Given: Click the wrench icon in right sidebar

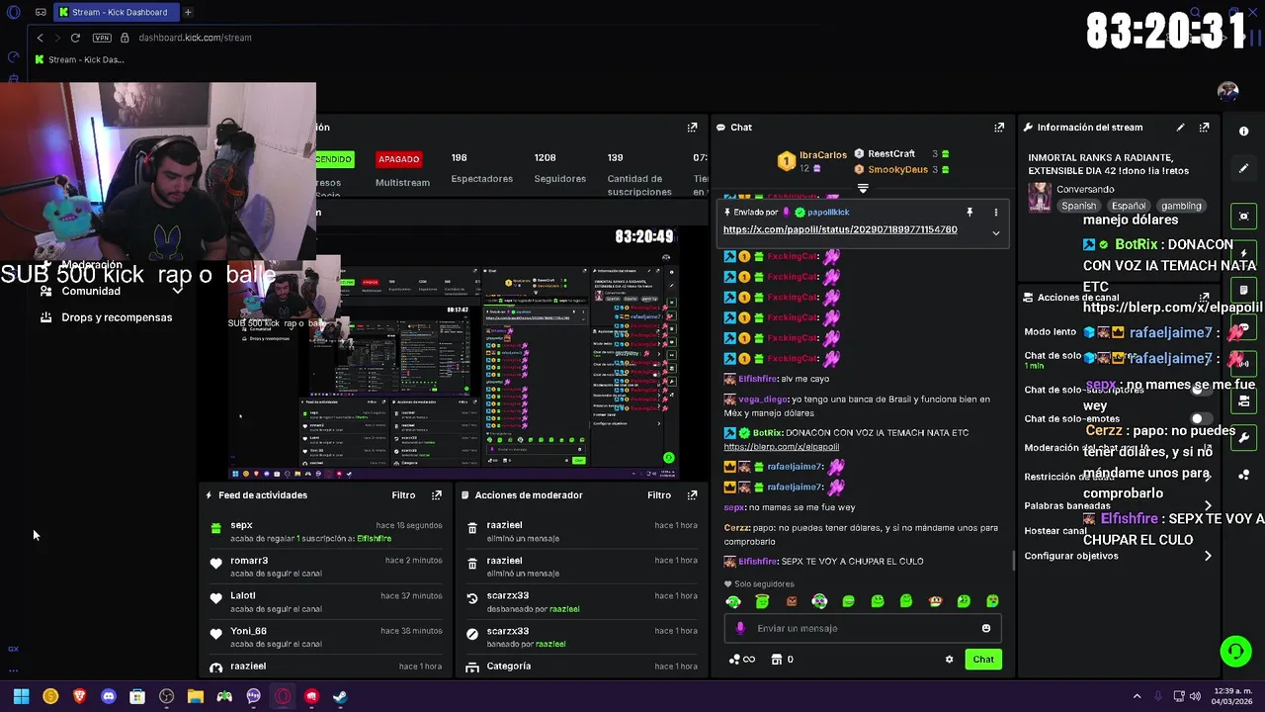Looking at the screenshot, I should [x=1243, y=437].
